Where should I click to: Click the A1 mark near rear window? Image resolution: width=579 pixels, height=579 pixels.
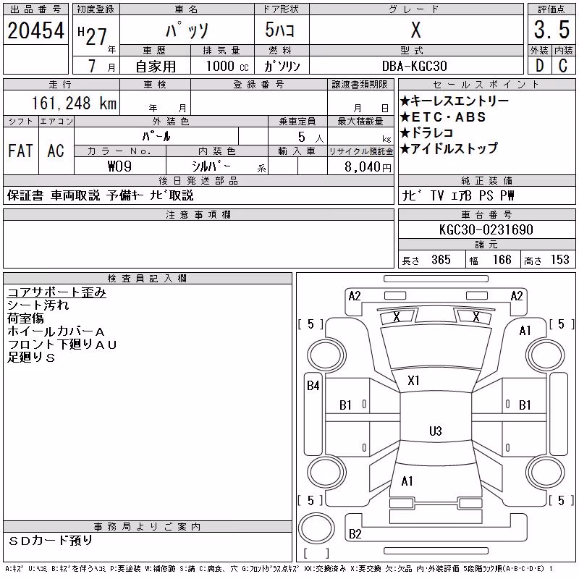(x=407, y=481)
